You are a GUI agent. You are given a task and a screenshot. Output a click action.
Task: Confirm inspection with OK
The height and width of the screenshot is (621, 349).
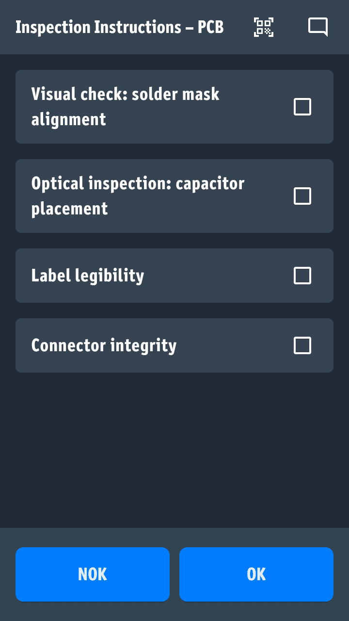click(256, 574)
